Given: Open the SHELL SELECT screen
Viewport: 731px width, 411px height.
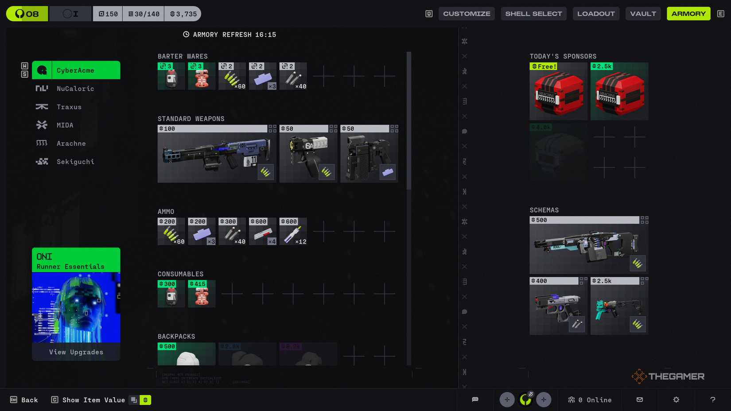Looking at the screenshot, I should (x=533, y=13).
